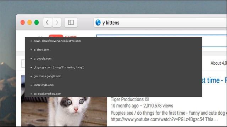Viewport: 227px width, 127px height.
Task: Go back with the Safari back arrow
Action: tap(48, 22)
